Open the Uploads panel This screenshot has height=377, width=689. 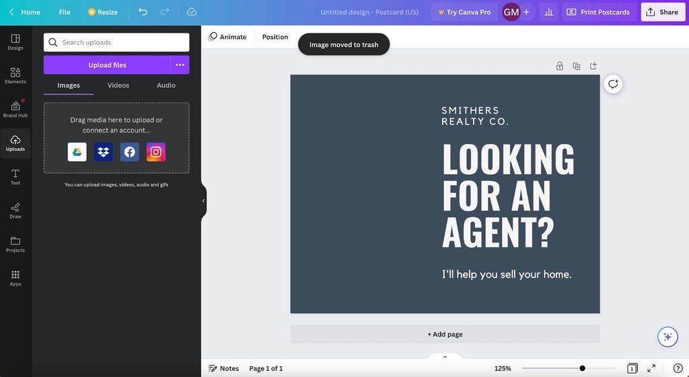tap(15, 143)
